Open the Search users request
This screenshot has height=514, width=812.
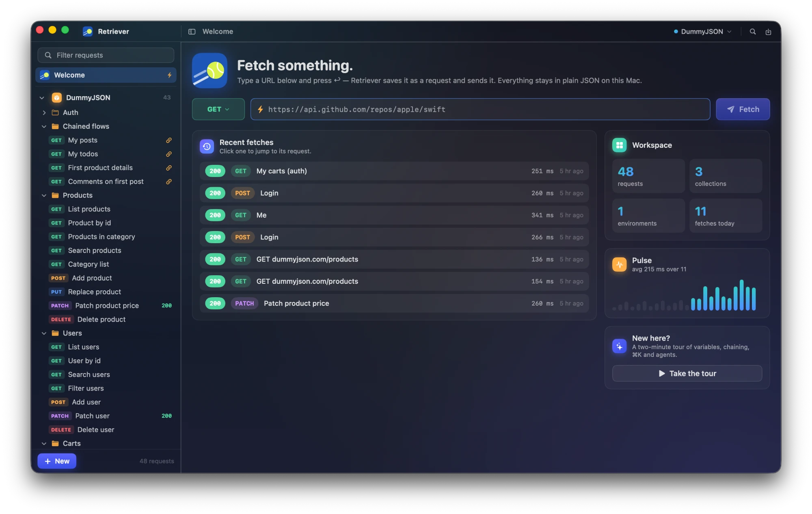click(106, 374)
